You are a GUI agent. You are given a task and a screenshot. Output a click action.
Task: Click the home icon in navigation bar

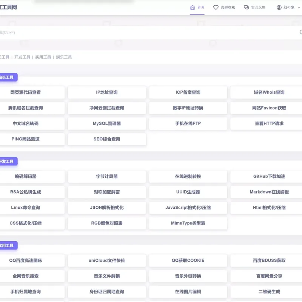193,7
